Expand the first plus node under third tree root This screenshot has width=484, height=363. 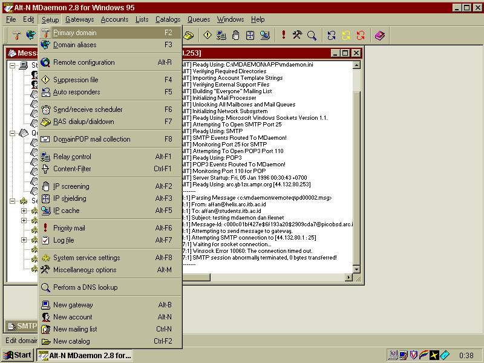[24, 211]
